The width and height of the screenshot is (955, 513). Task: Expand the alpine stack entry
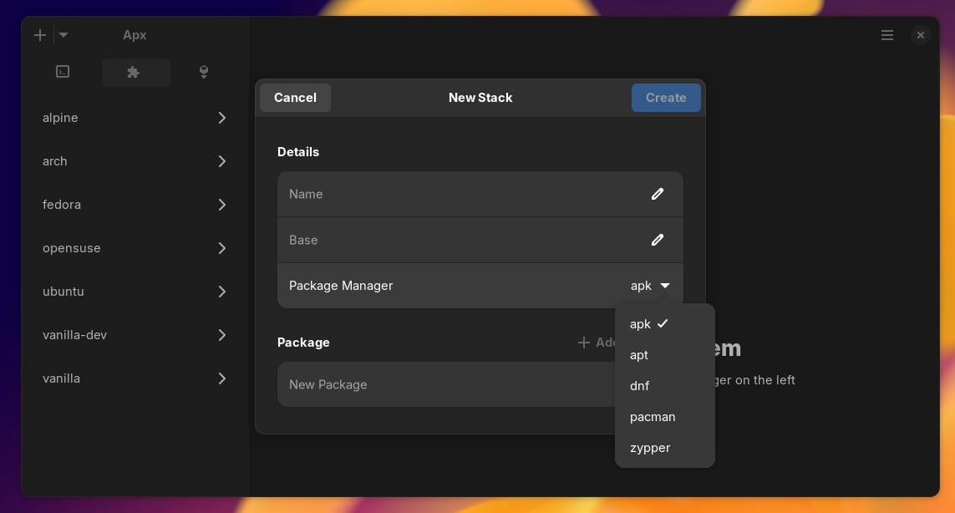coord(134,118)
